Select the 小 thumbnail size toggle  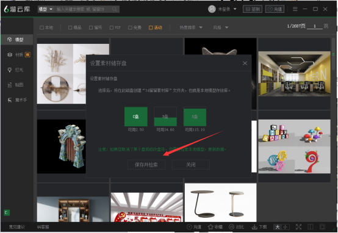point(285,227)
